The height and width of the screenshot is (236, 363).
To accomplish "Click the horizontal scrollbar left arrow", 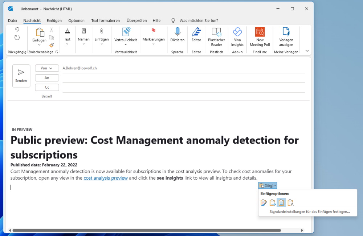I will click(x=10, y=231).
